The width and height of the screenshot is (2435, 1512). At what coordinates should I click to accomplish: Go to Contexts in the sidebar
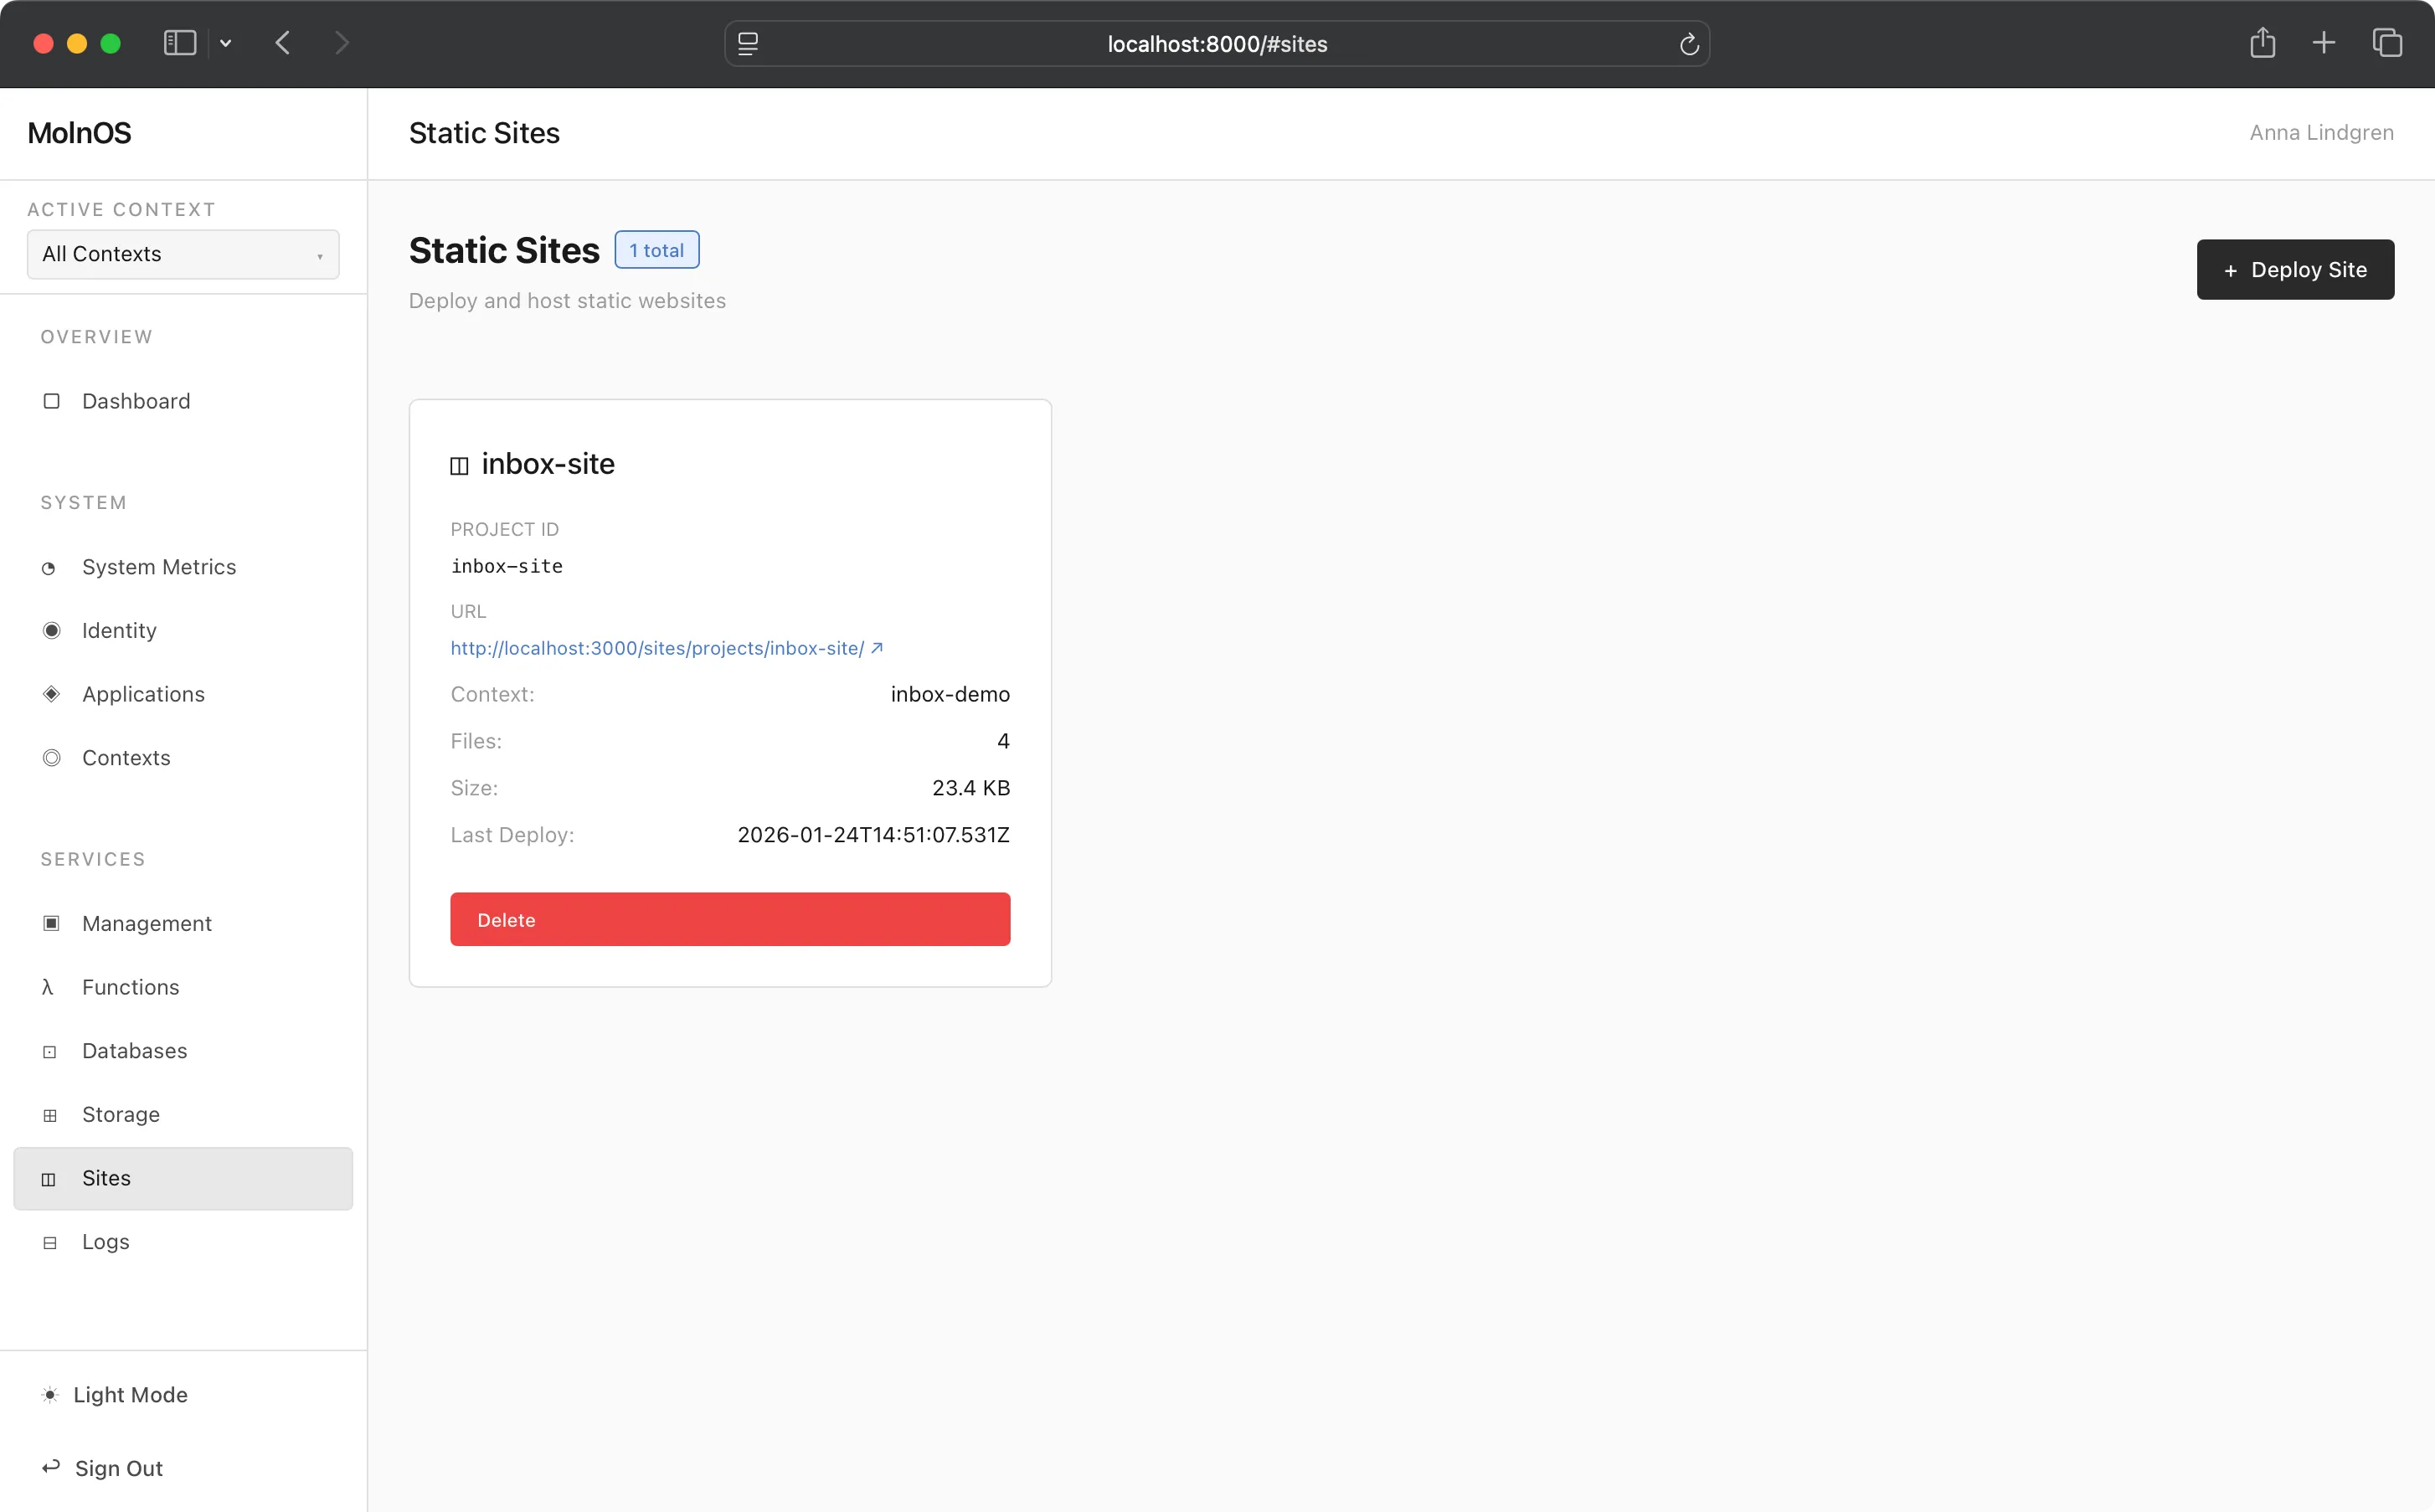point(126,757)
